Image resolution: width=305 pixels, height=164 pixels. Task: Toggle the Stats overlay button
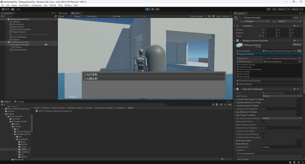point(218,16)
